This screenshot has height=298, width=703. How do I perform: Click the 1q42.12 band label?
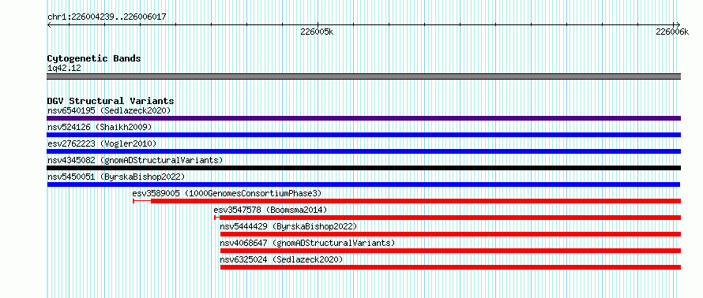[64, 69]
